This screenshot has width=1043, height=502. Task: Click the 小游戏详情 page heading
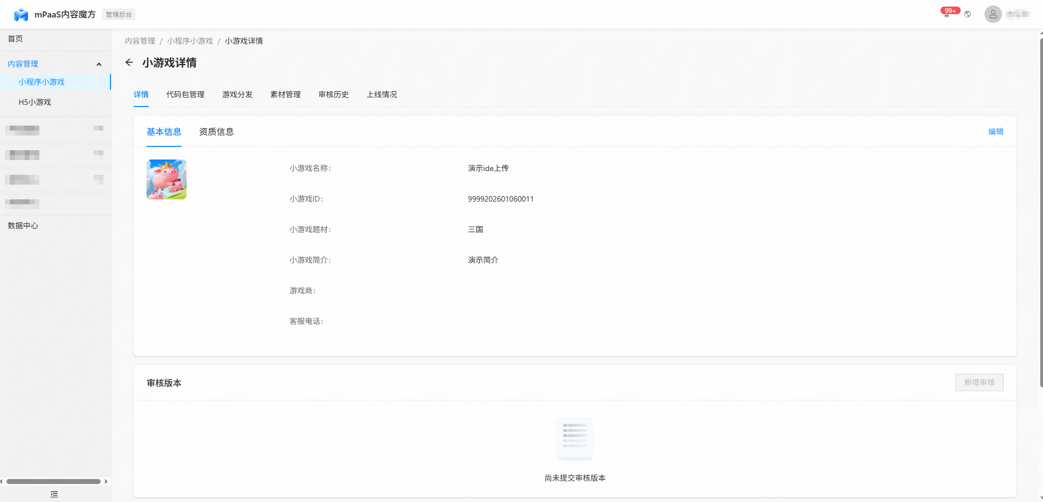170,63
